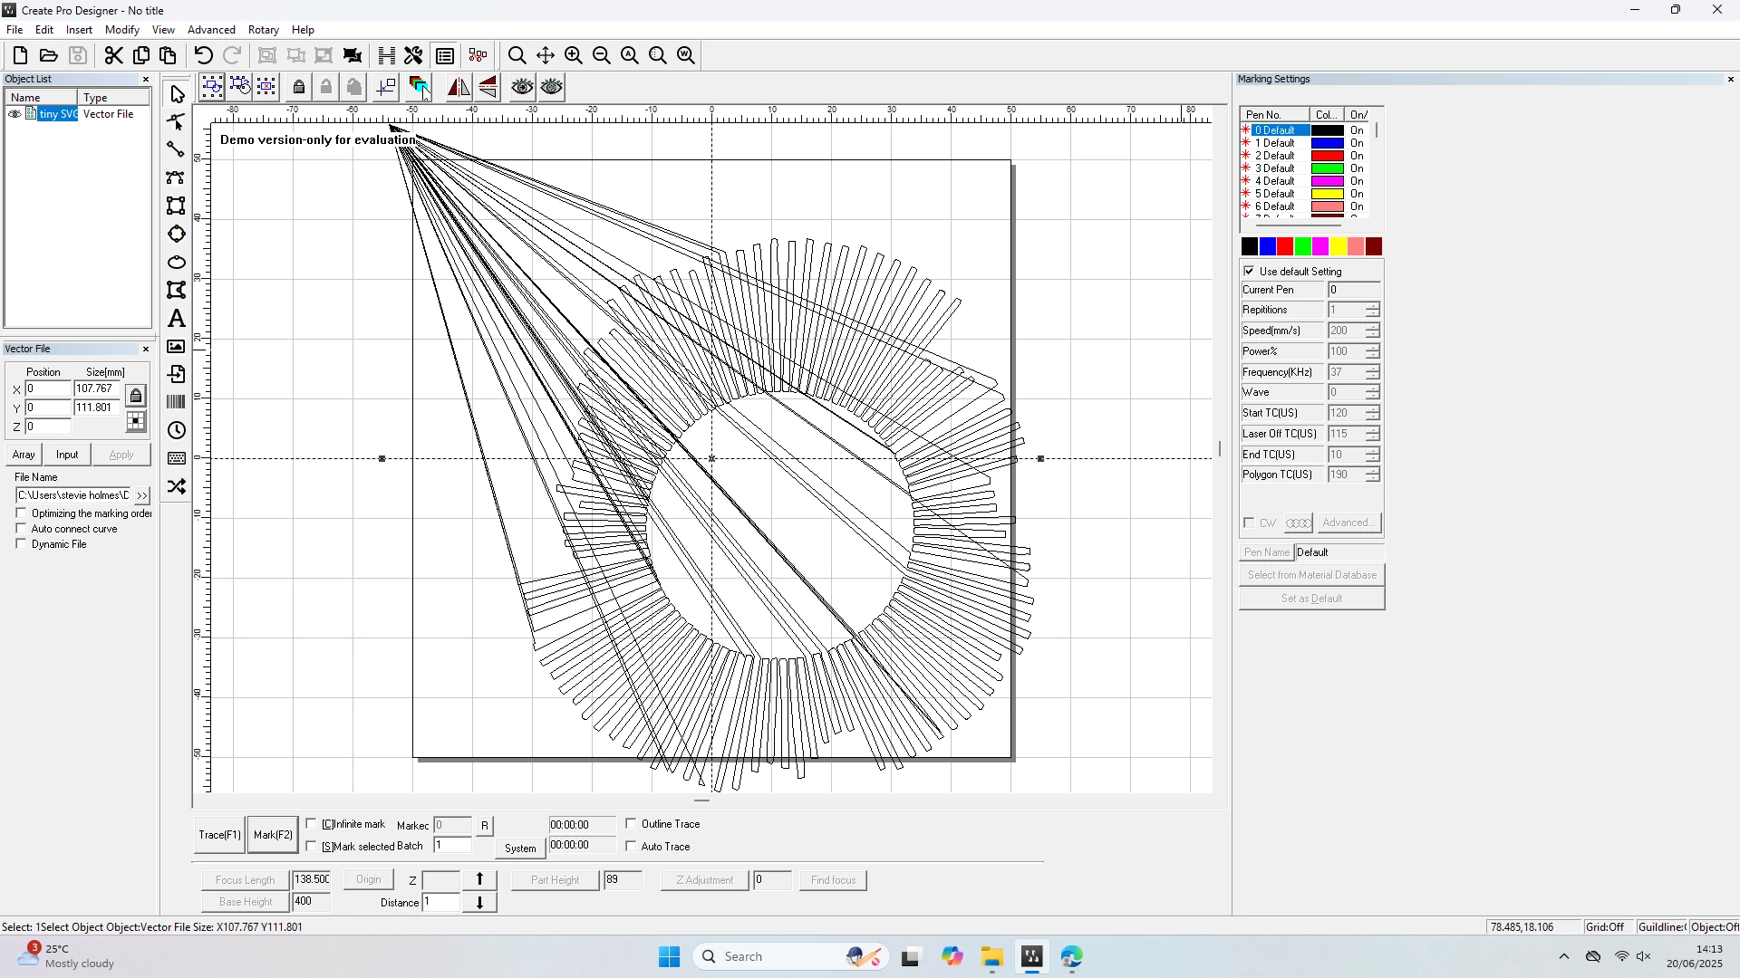Open the Rotary menu
The width and height of the screenshot is (1740, 978).
(x=263, y=30)
